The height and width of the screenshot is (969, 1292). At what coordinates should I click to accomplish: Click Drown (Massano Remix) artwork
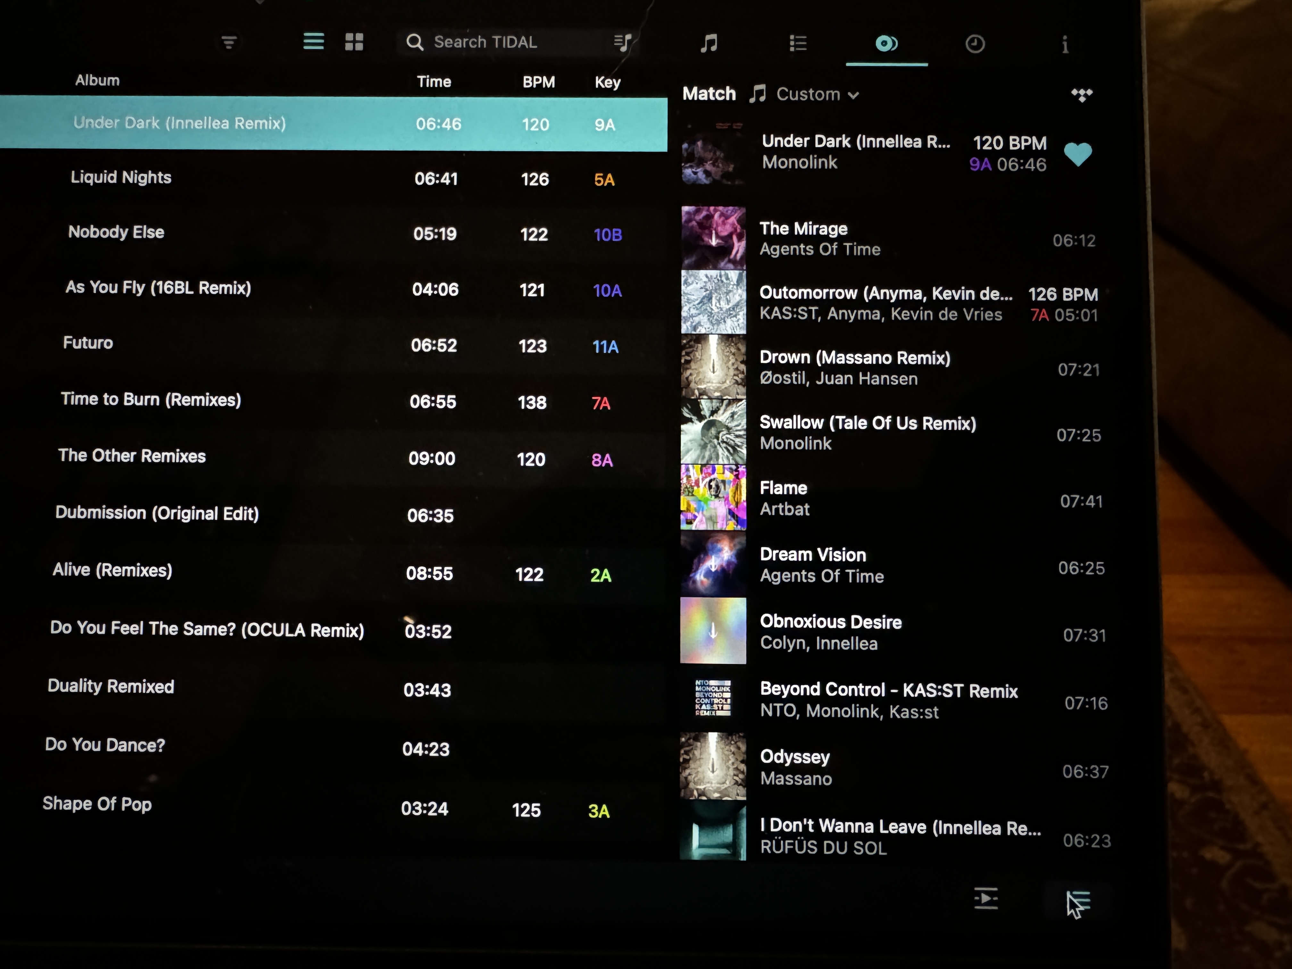pos(713,366)
